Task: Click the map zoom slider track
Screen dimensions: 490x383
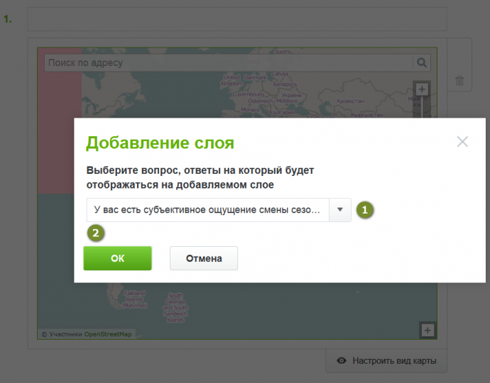Action: click(422, 106)
